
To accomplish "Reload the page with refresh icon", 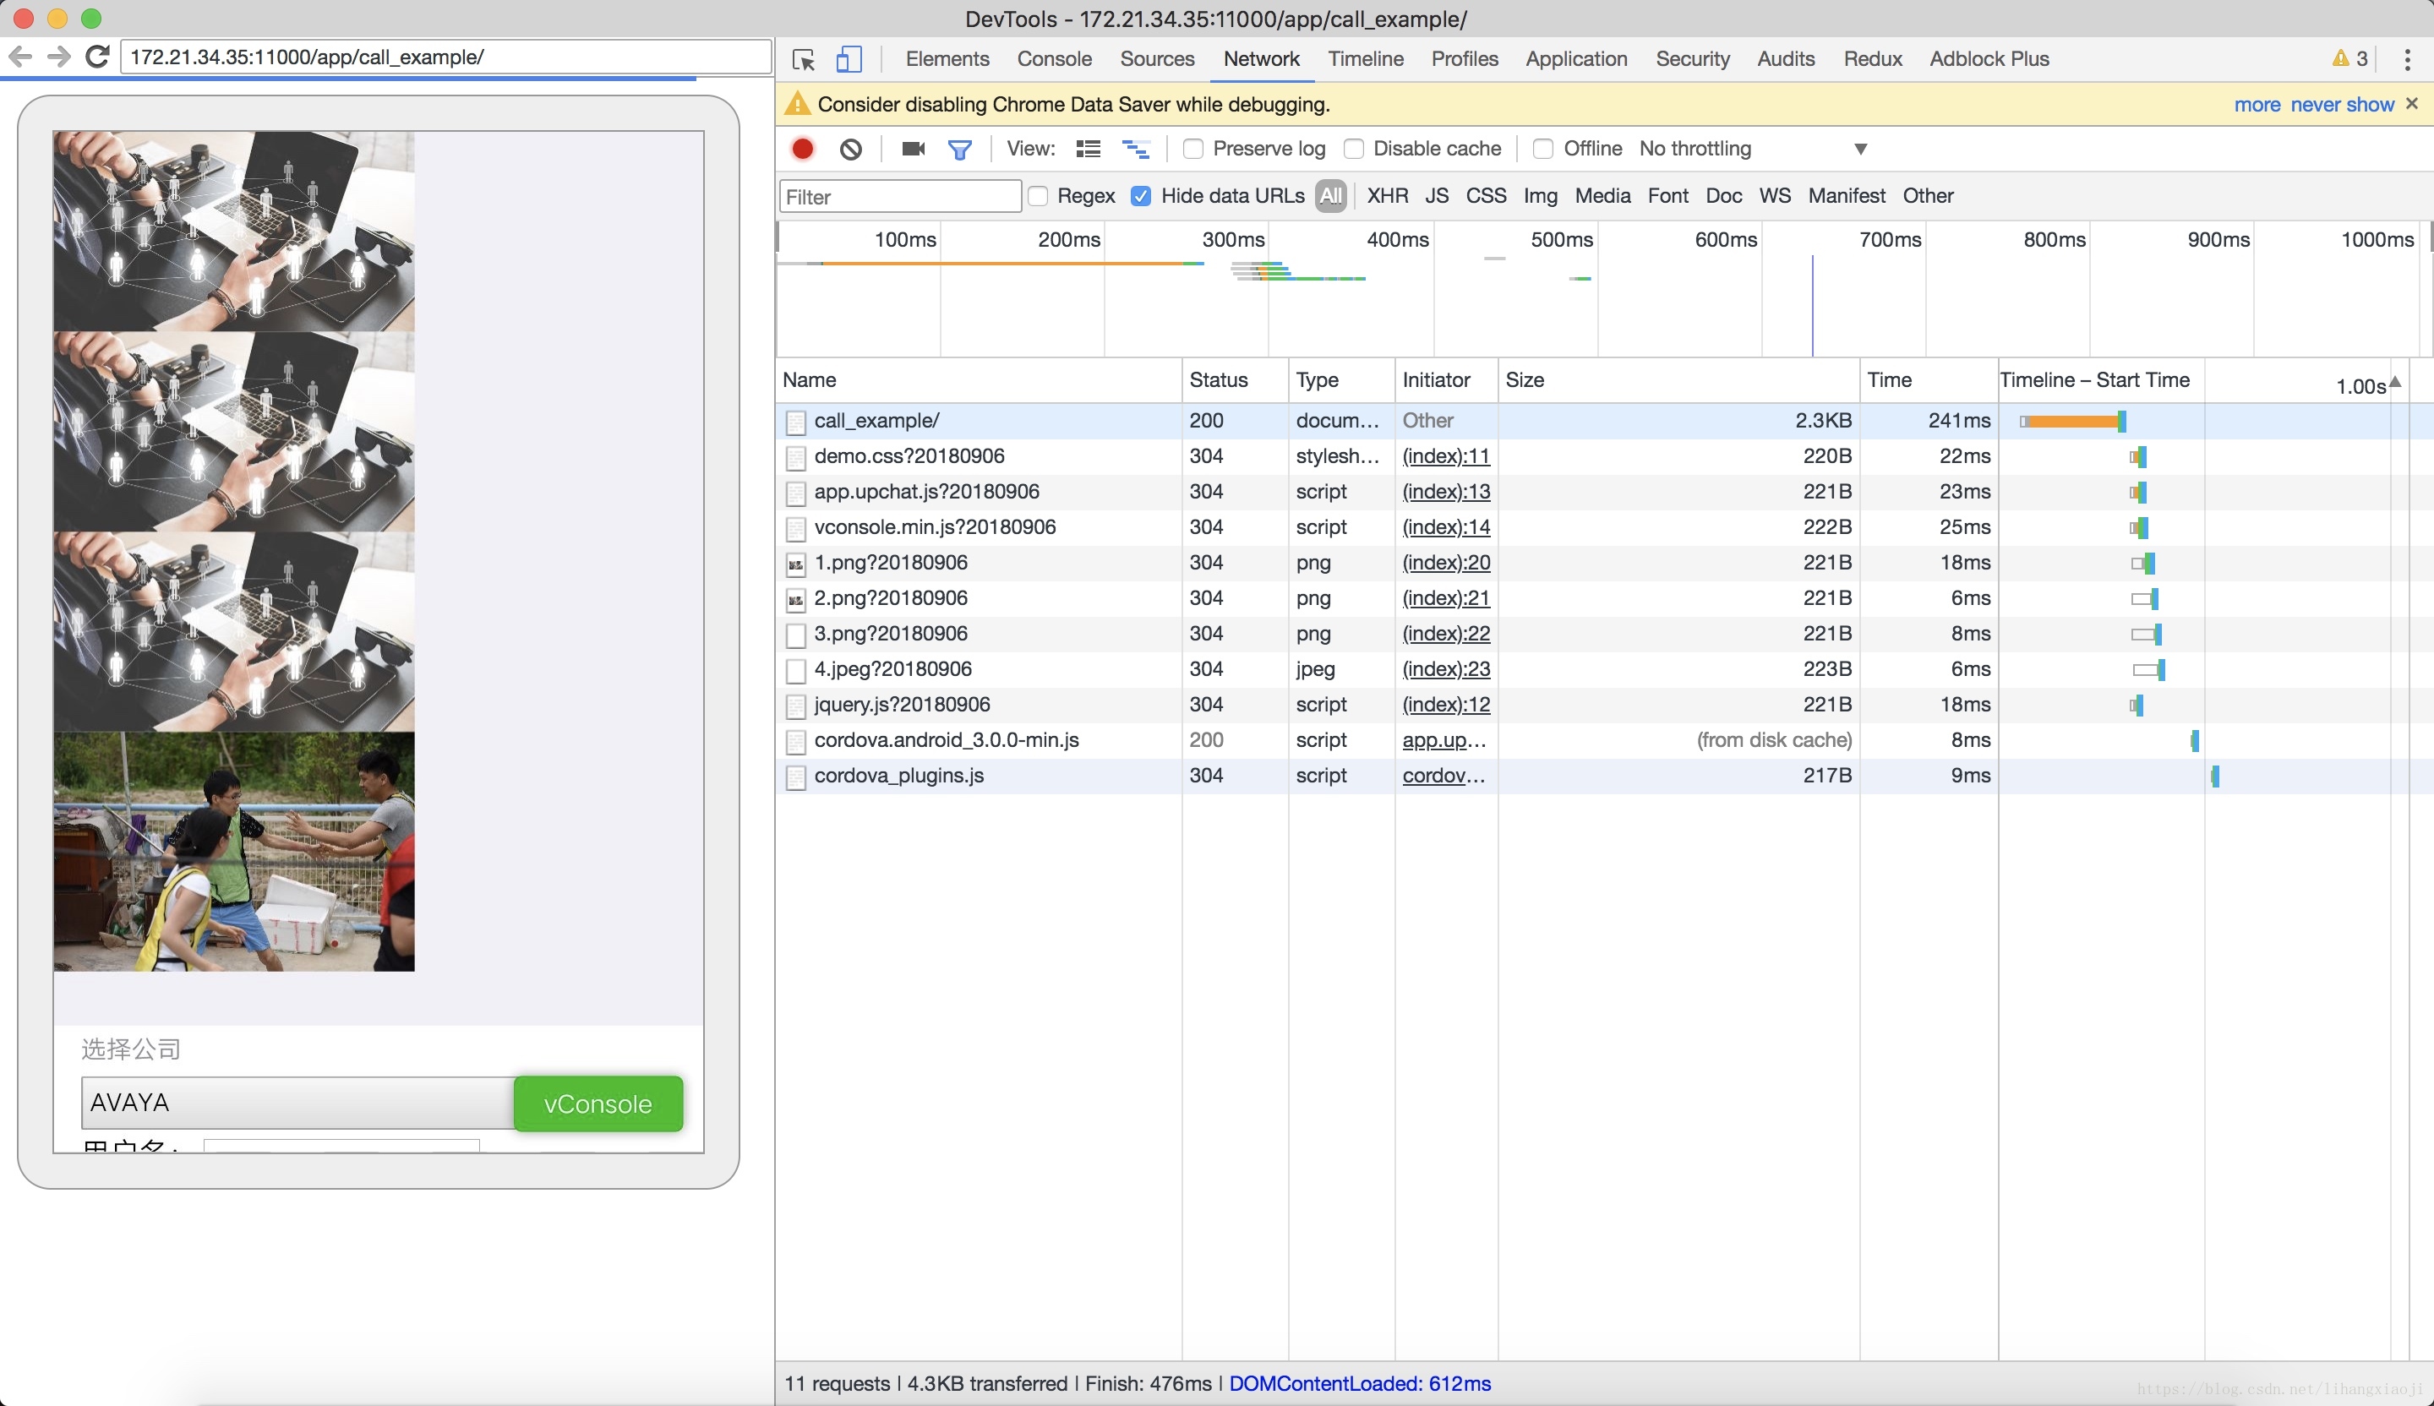I will point(97,57).
